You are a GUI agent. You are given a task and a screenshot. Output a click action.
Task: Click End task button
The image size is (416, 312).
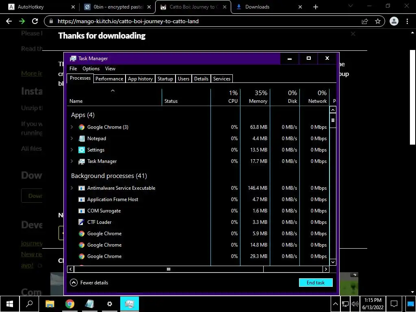click(x=316, y=283)
